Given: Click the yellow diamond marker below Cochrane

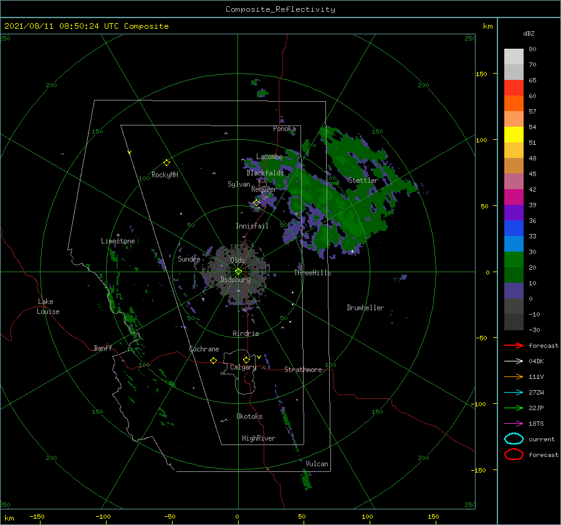Looking at the screenshot, I should 213,360.
